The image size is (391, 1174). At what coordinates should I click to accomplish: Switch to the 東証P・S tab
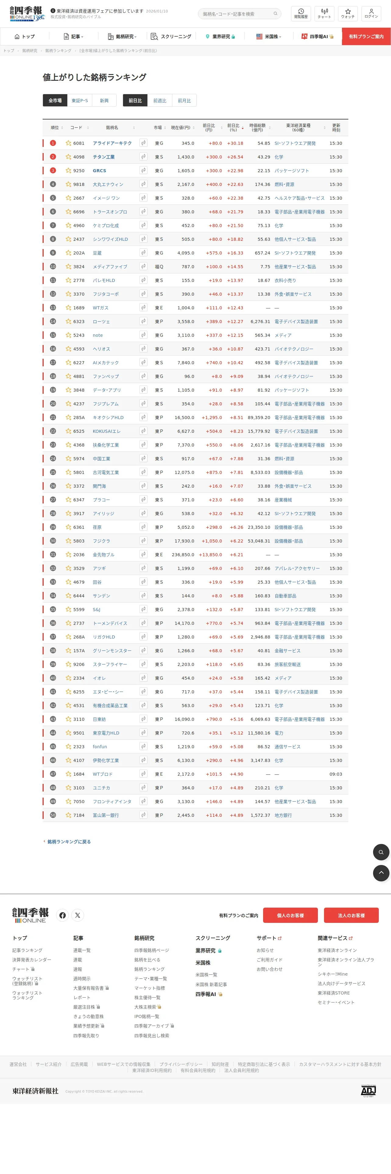(x=80, y=101)
